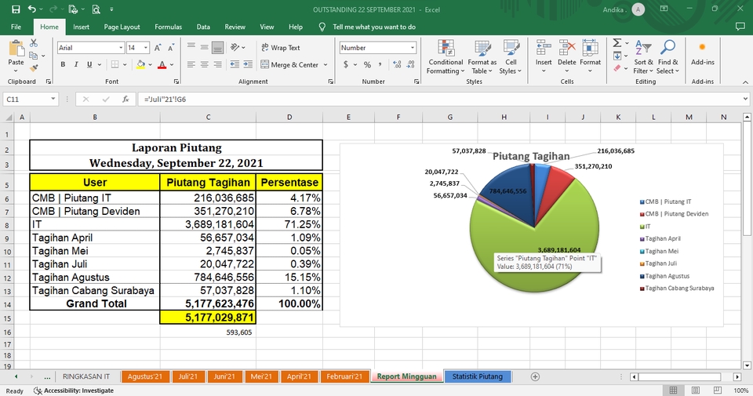The height and width of the screenshot is (396, 753).
Task: Decrease decimal places
Action: click(x=410, y=64)
